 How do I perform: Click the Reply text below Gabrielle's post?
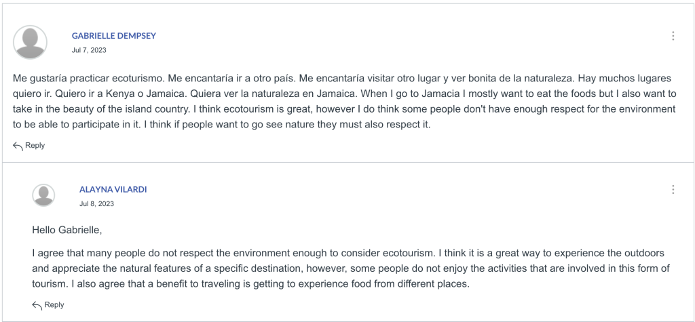coord(35,145)
